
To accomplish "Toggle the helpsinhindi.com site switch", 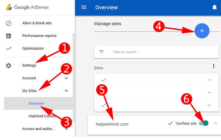I will click(204, 123).
